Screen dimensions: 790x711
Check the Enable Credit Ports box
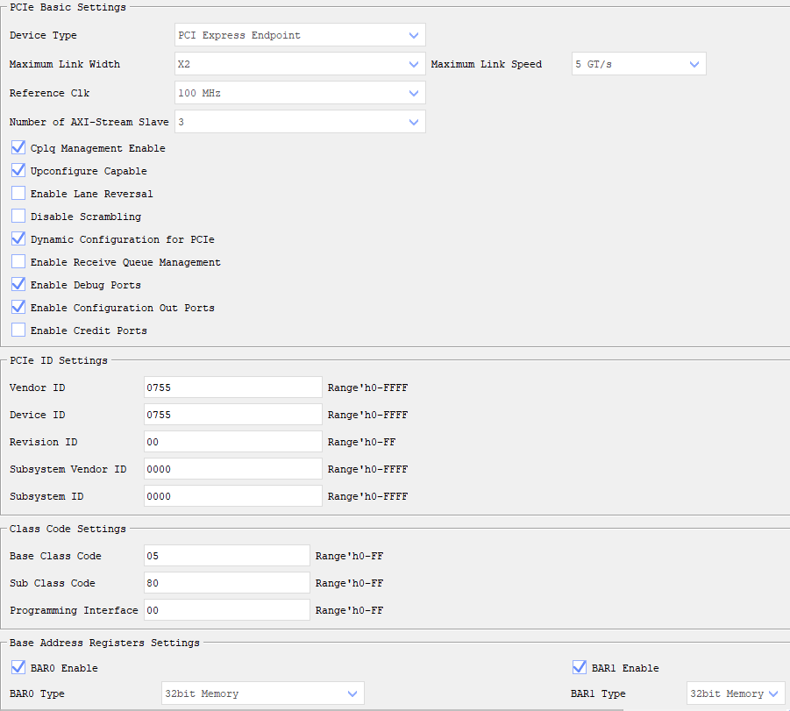coord(18,330)
